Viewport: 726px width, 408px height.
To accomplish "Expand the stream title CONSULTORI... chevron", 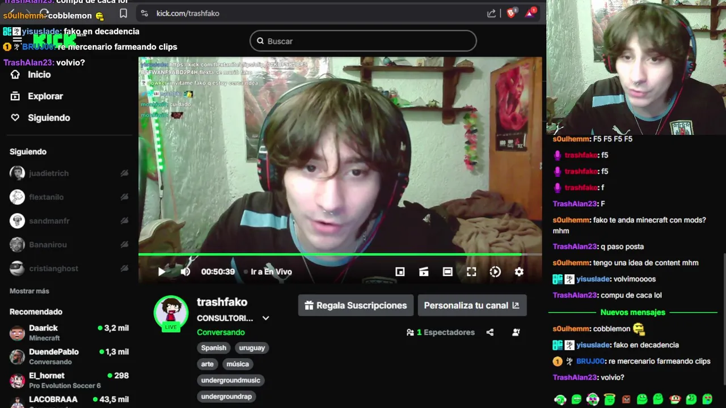I will tap(265, 318).
